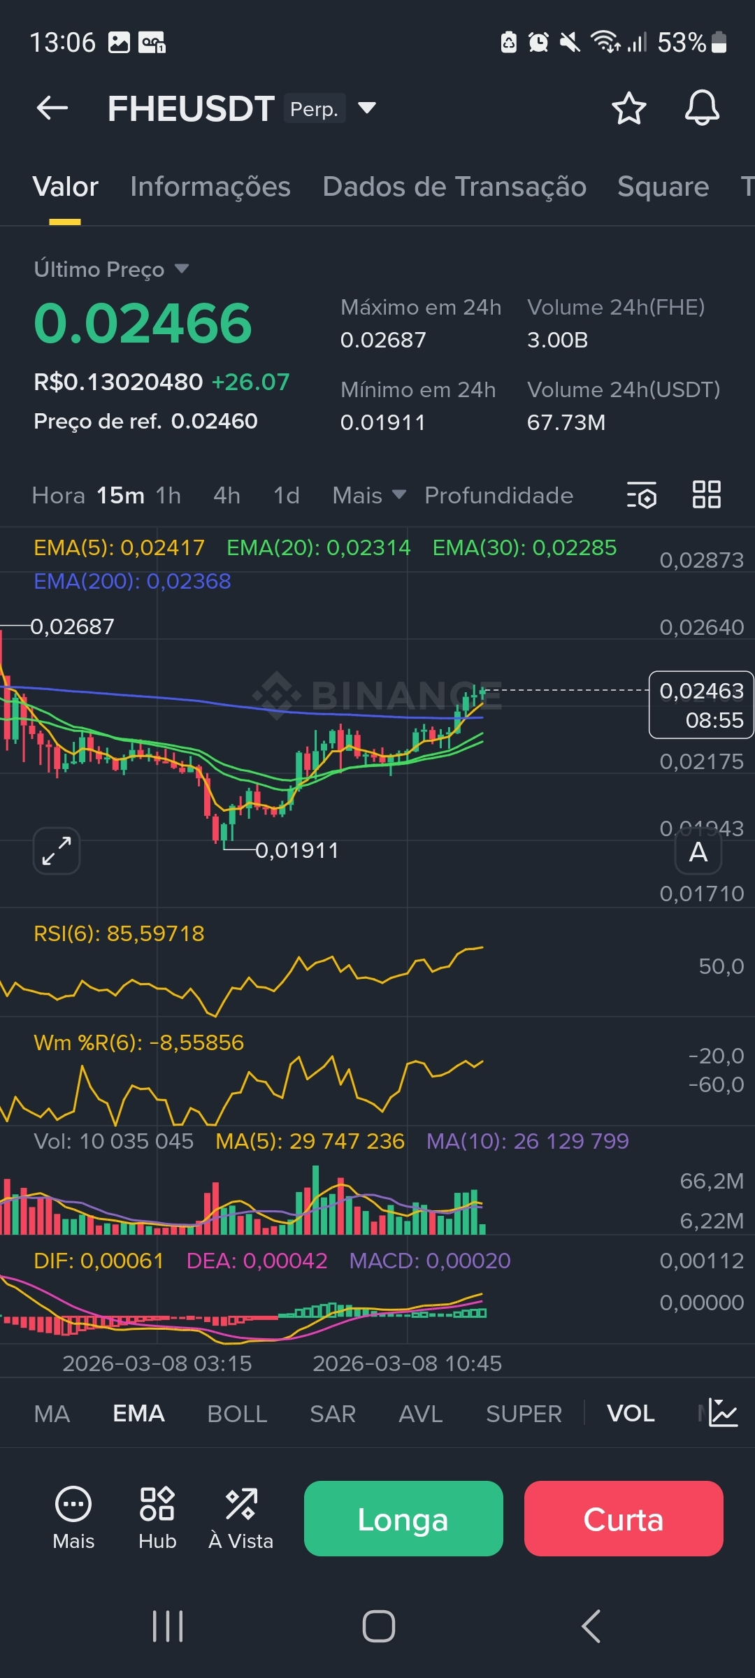The image size is (755, 1678).
Task: Expand the Último Preço dropdown
Action: pos(182,268)
